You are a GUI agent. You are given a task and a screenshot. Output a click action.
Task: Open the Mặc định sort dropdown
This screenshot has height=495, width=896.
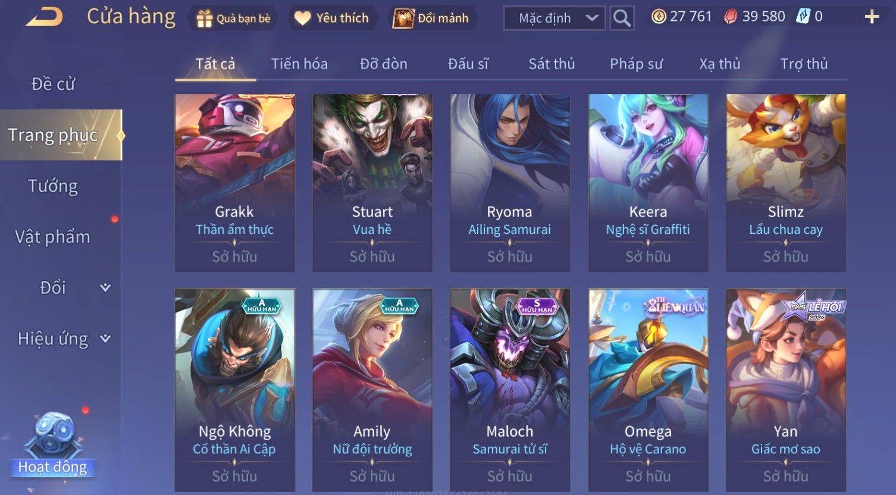click(x=554, y=18)
